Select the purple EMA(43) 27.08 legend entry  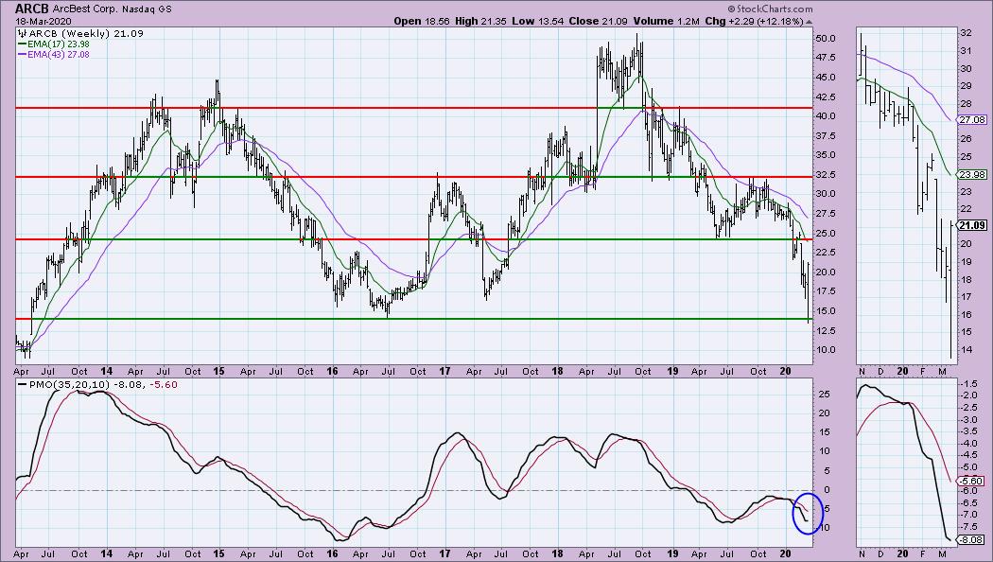coord(53,55)
